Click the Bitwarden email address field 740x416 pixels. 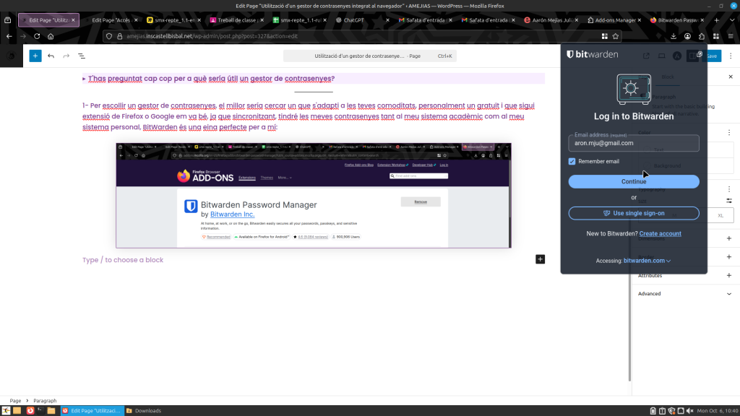pos(634,143)
